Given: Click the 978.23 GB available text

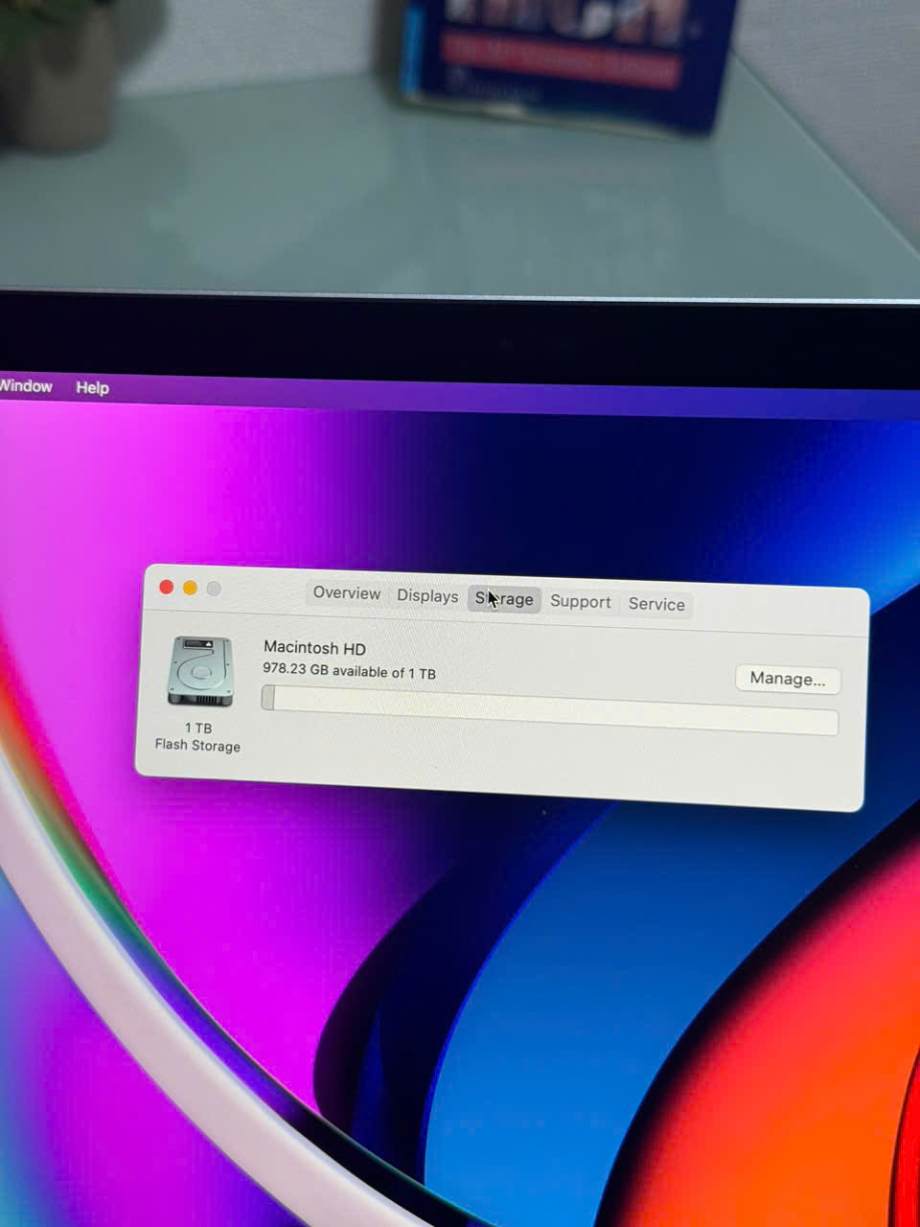Looking at the screenshot, I should (349, 671).
